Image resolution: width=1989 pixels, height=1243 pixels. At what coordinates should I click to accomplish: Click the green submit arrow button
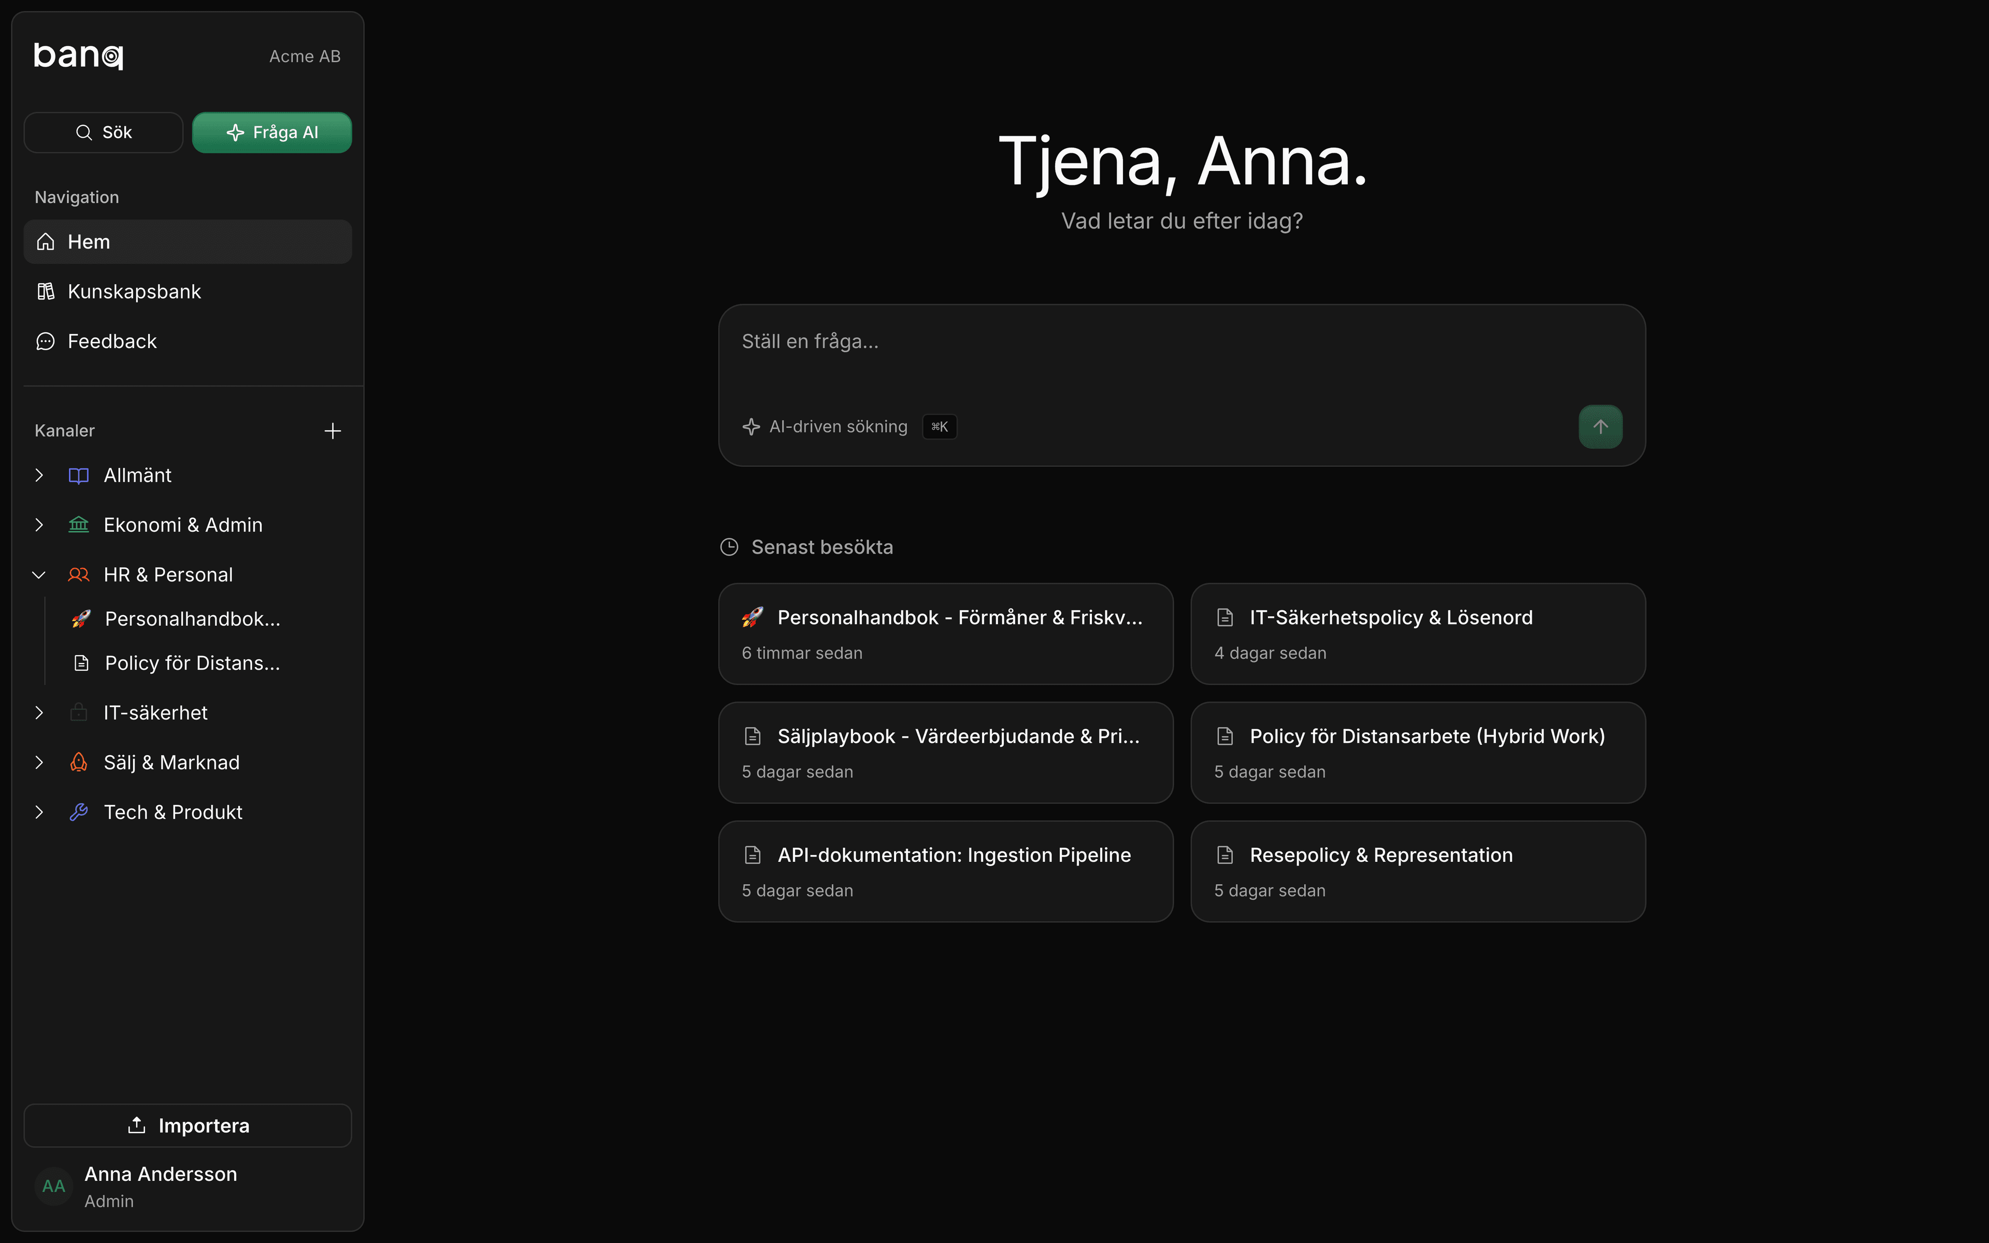(1600, 426)
